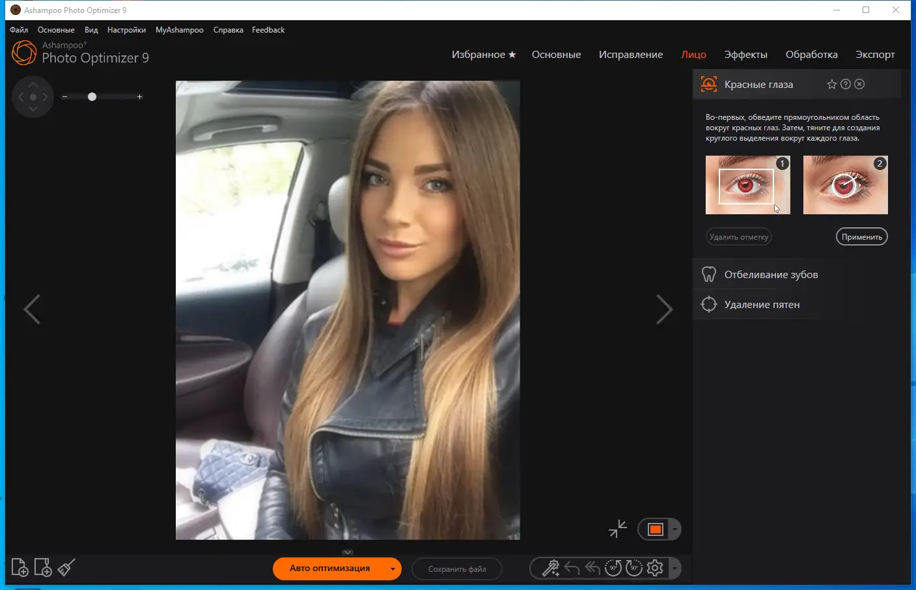The image size is (916, 590).
Task: Toggle the orange view mode button
Action: 656,529
